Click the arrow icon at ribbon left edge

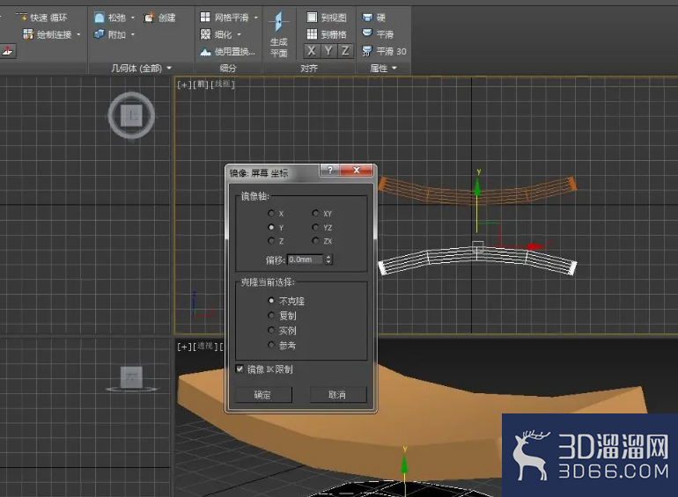7,51
